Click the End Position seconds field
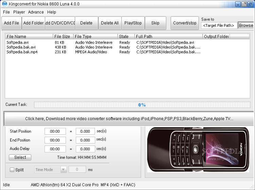The height and width of the screenshot is (190, 255). coord(85,140)
